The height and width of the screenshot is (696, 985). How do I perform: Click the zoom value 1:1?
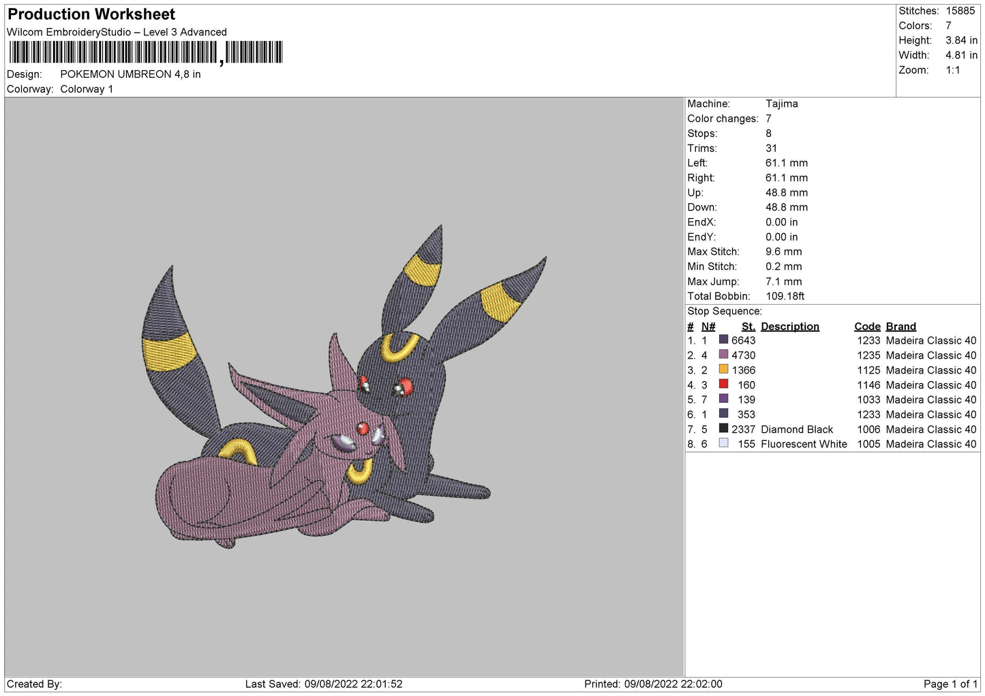[x=952, y=70]
